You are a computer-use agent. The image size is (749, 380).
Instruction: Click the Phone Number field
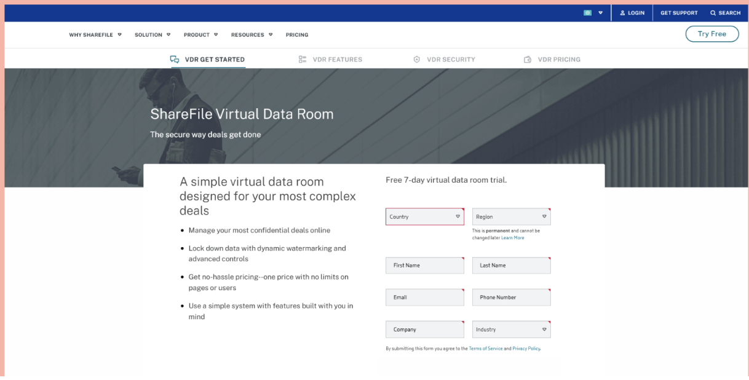[x=512, y=298]
